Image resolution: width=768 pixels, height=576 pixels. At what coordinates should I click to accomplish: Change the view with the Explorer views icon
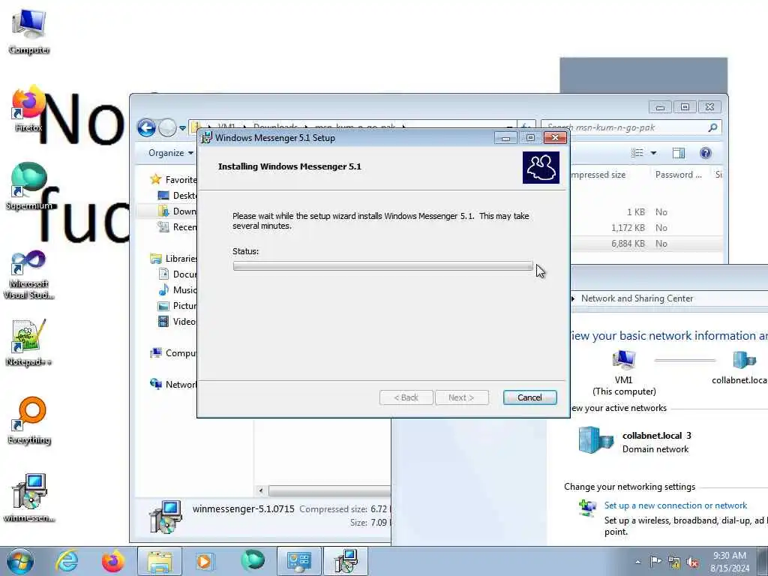click(x=637, y=153)
